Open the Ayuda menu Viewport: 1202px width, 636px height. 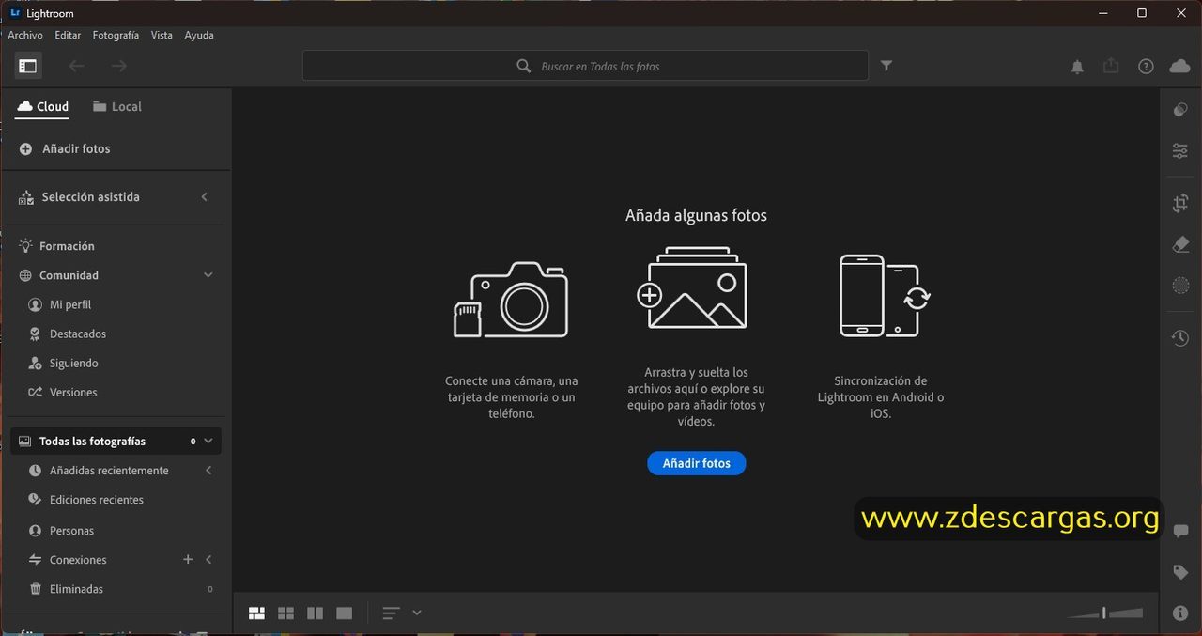pos(199,35)
